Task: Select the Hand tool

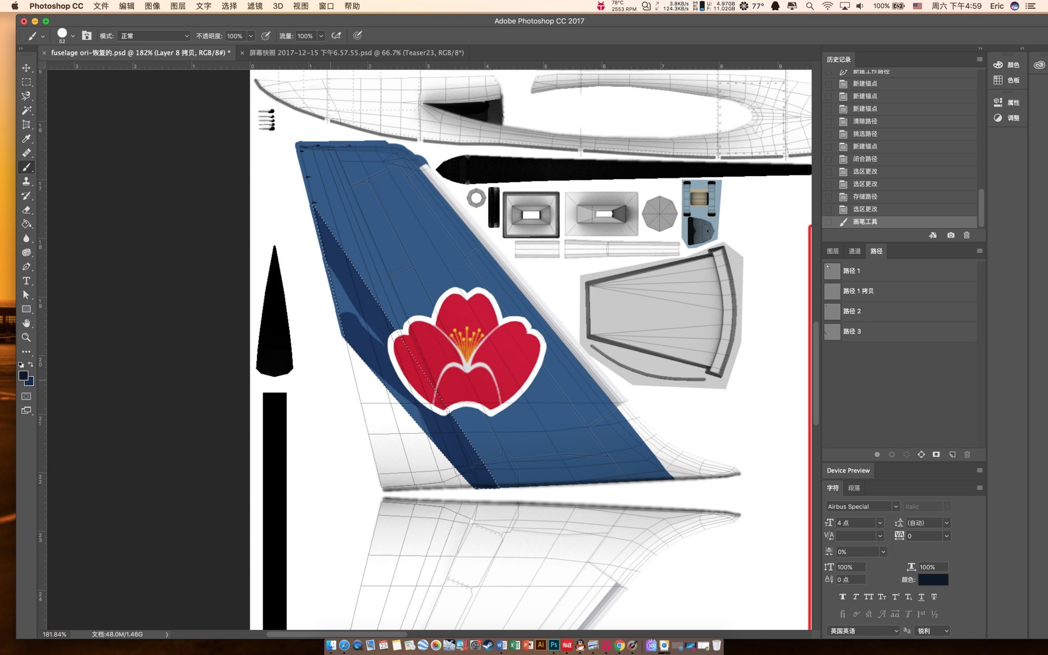Action: [x=26, y=323]
